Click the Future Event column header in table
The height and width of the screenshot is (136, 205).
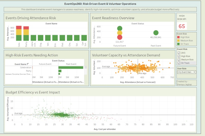pos(45,64)
